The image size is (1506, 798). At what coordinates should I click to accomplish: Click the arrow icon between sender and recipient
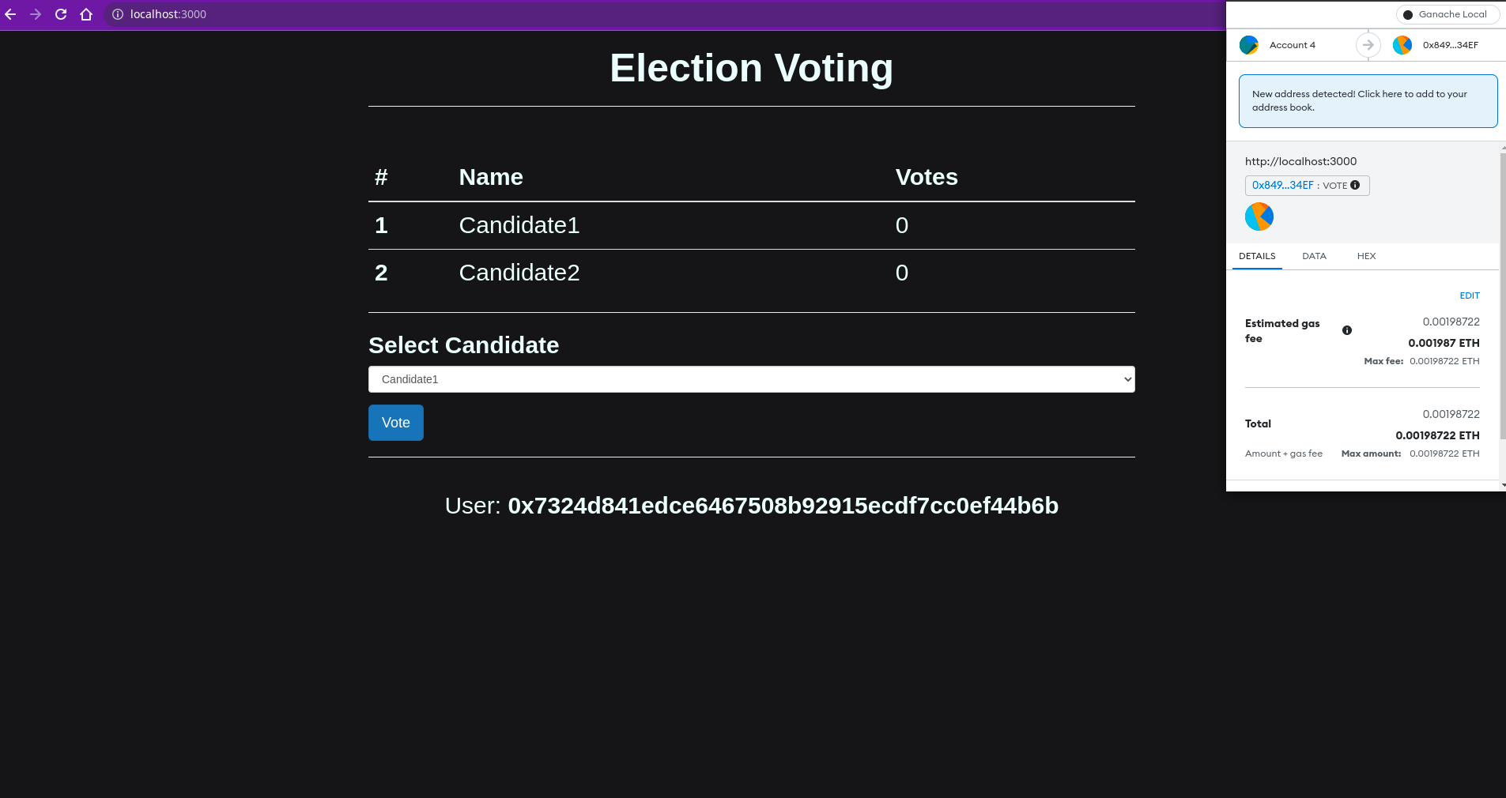tap(1366, 45)
